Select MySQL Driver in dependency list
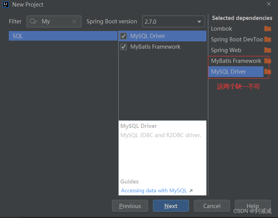 147,36
